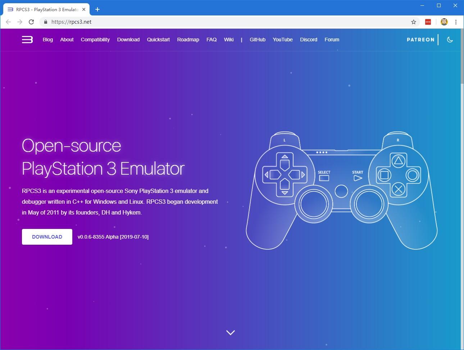Click the browser forward arrow

pyautogui.click(x=20, y=22)
